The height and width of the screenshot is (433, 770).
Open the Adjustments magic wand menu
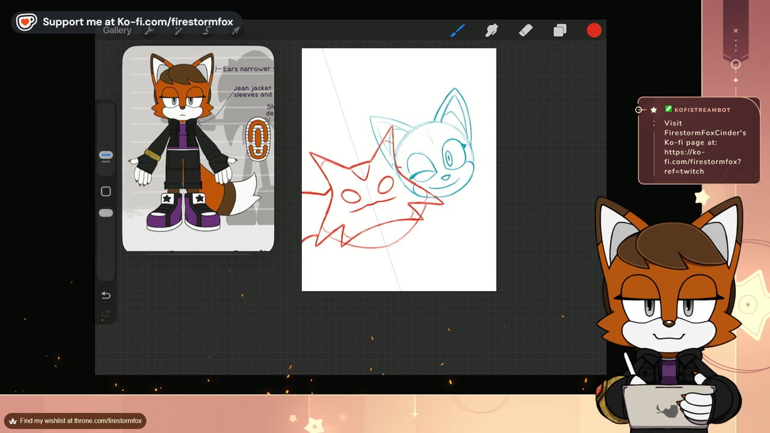179,30
